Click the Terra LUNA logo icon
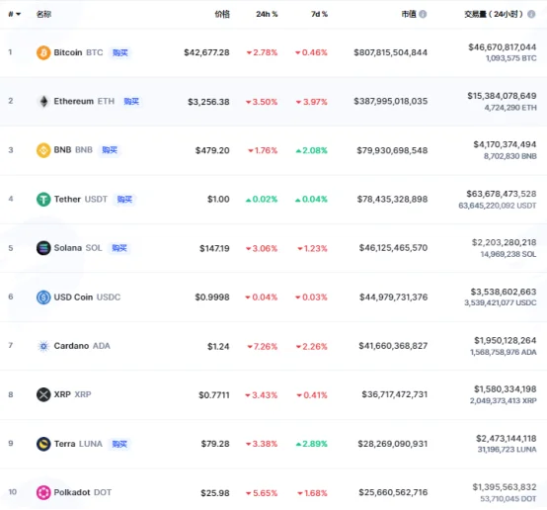Screen dimensions: 547x510 [43, 444]
